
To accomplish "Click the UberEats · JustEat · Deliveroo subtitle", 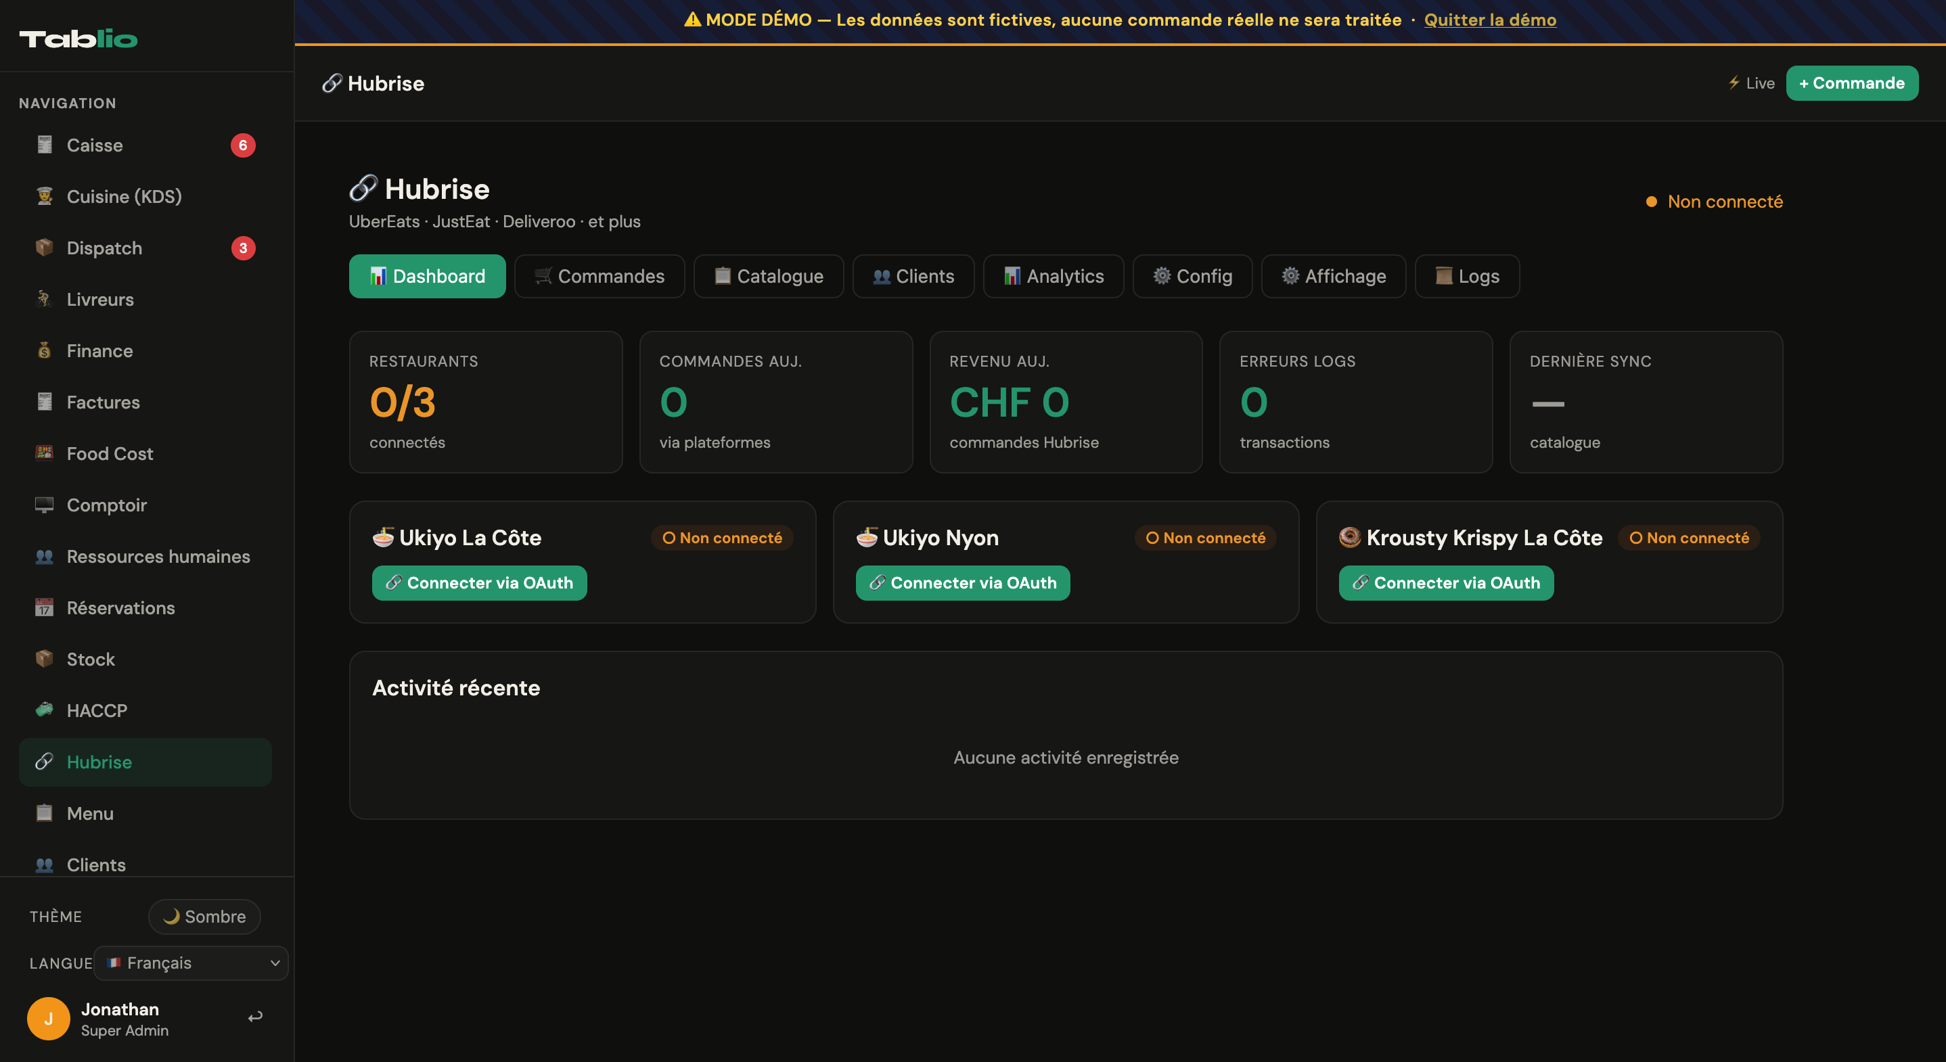I will click(x=495, y=221).
